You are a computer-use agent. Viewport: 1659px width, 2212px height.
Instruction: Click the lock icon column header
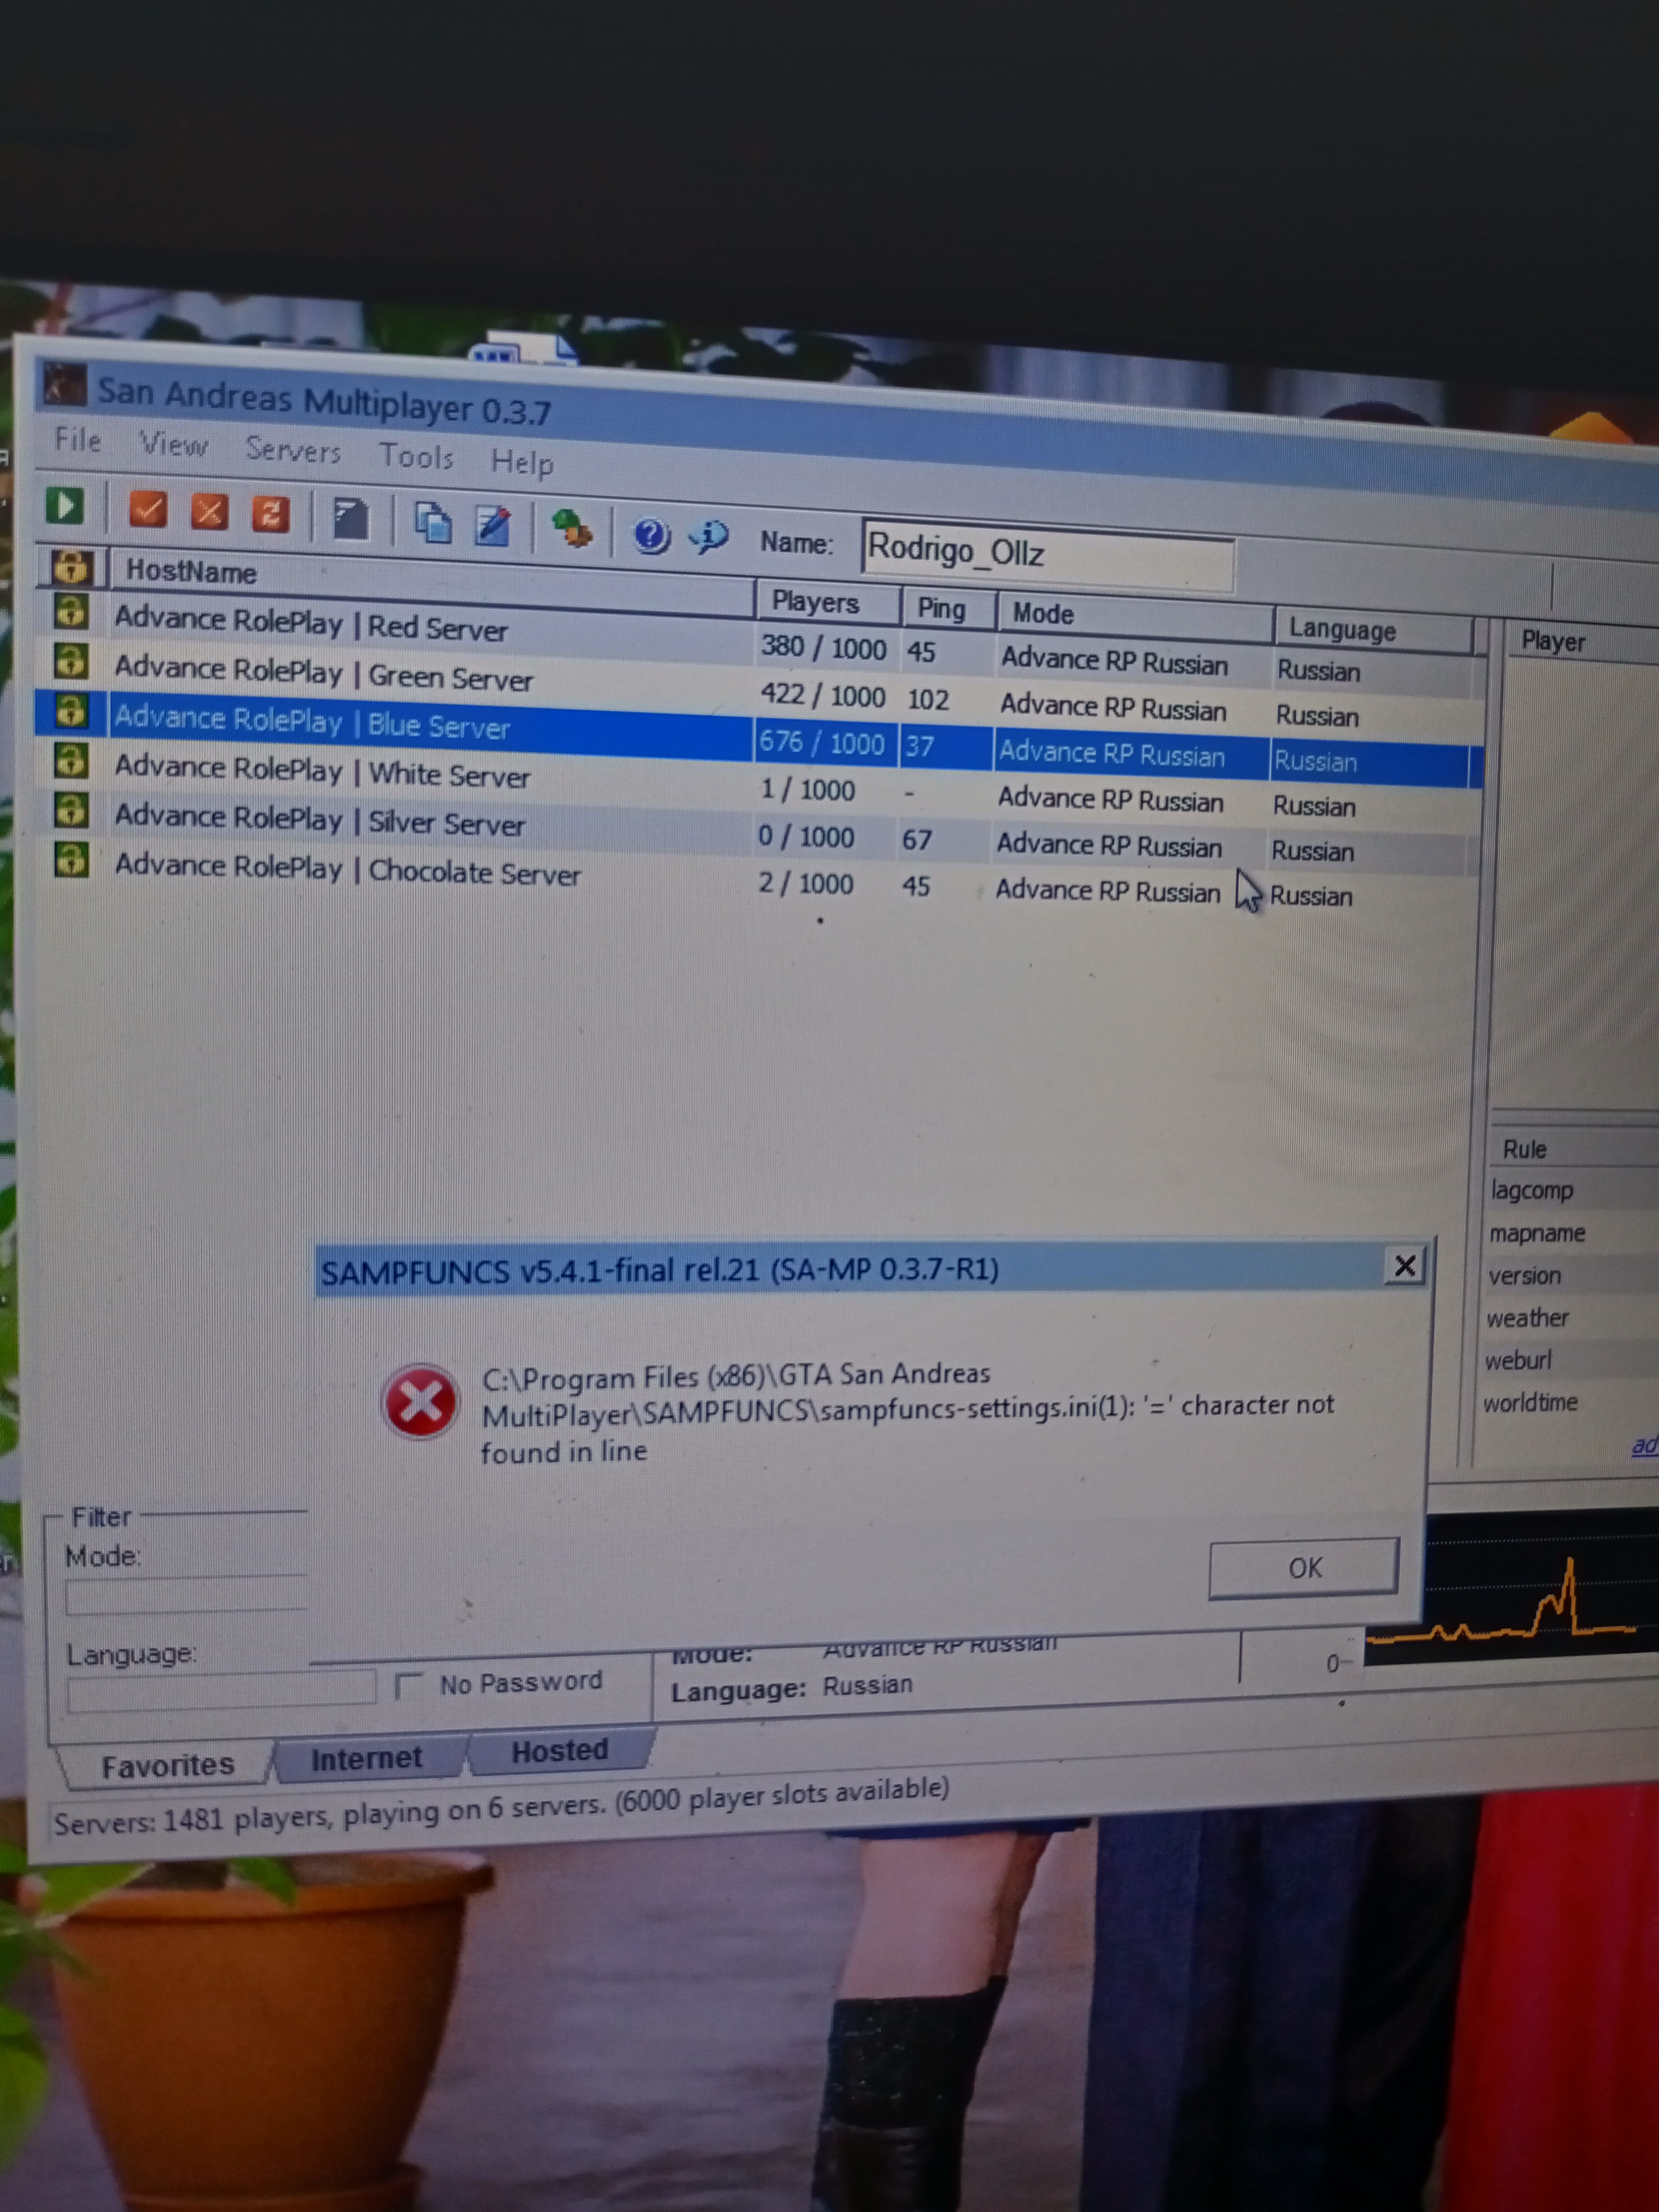(71, 567)
